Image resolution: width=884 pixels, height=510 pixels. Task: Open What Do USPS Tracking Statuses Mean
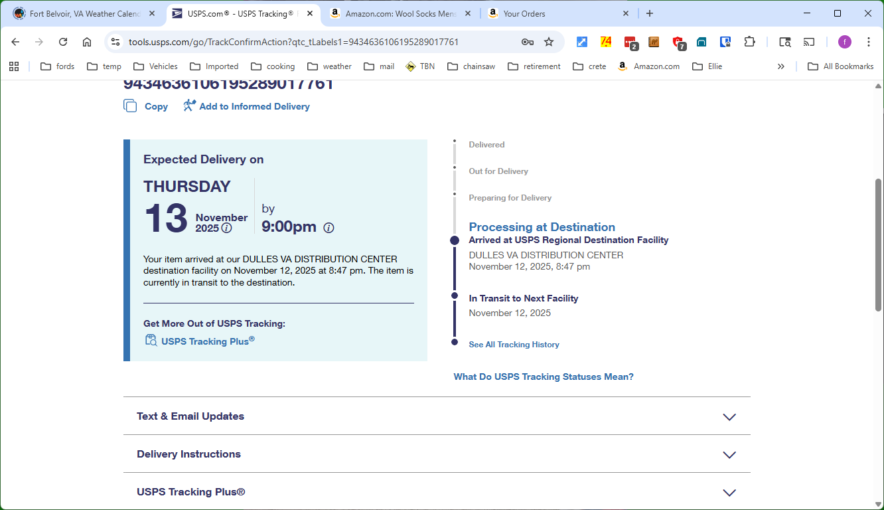tap(543, 377)
